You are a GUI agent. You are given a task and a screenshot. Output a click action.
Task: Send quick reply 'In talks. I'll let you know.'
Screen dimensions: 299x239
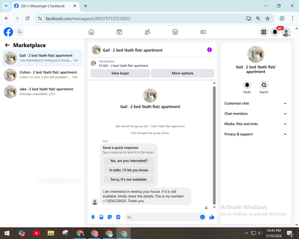pyautogui.click(x=129, y=170)
